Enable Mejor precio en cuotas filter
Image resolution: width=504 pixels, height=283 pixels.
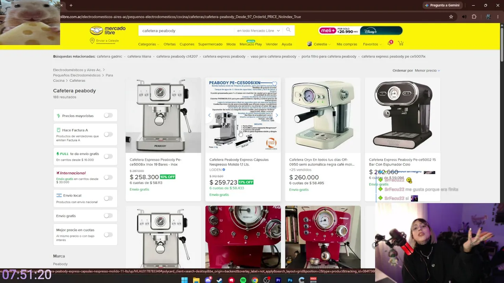point(108,235)
